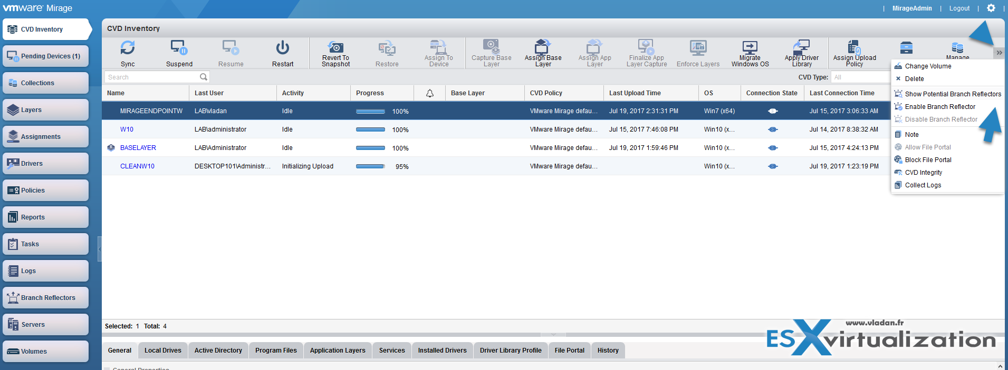Viewport: 1008px width, 370px height.
Task: Open Drivers in sidebar
Action: [x=46, y=164]
